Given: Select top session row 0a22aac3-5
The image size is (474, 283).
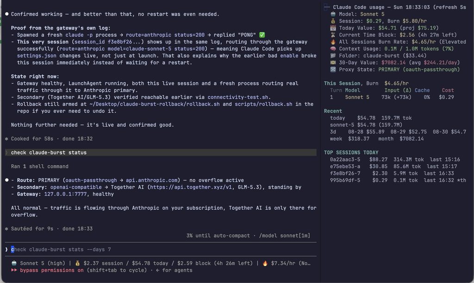Looking at the screenshot, I should pyautogui.click(x=395, y=159).
